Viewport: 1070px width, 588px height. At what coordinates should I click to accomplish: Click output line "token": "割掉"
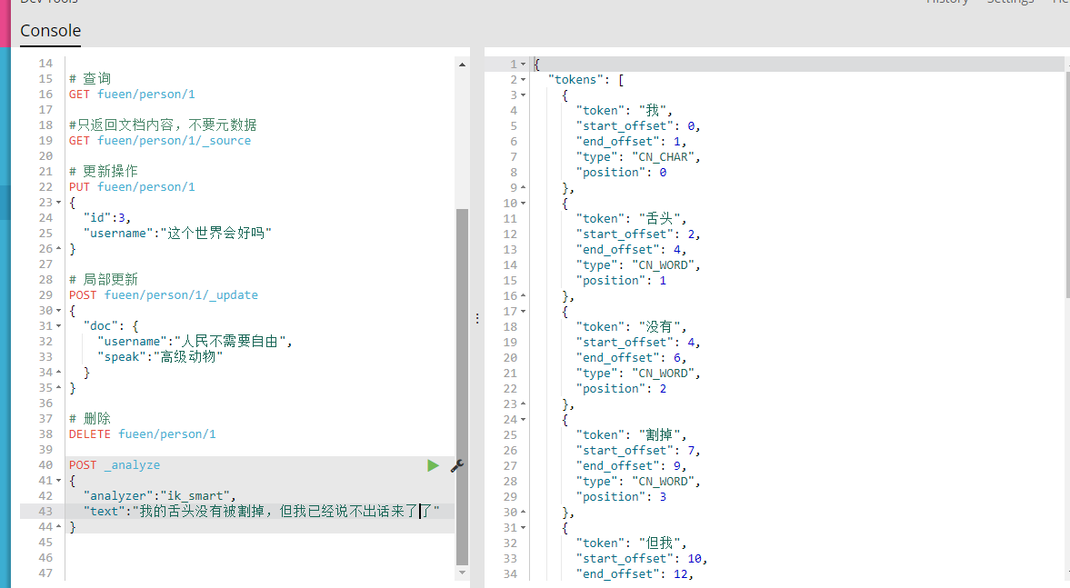pyautogui.click(x=631, y=434)
